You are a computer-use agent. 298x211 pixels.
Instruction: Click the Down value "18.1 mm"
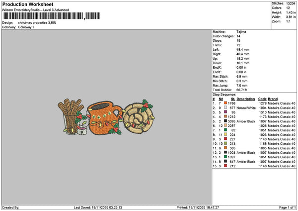[243, 63]
